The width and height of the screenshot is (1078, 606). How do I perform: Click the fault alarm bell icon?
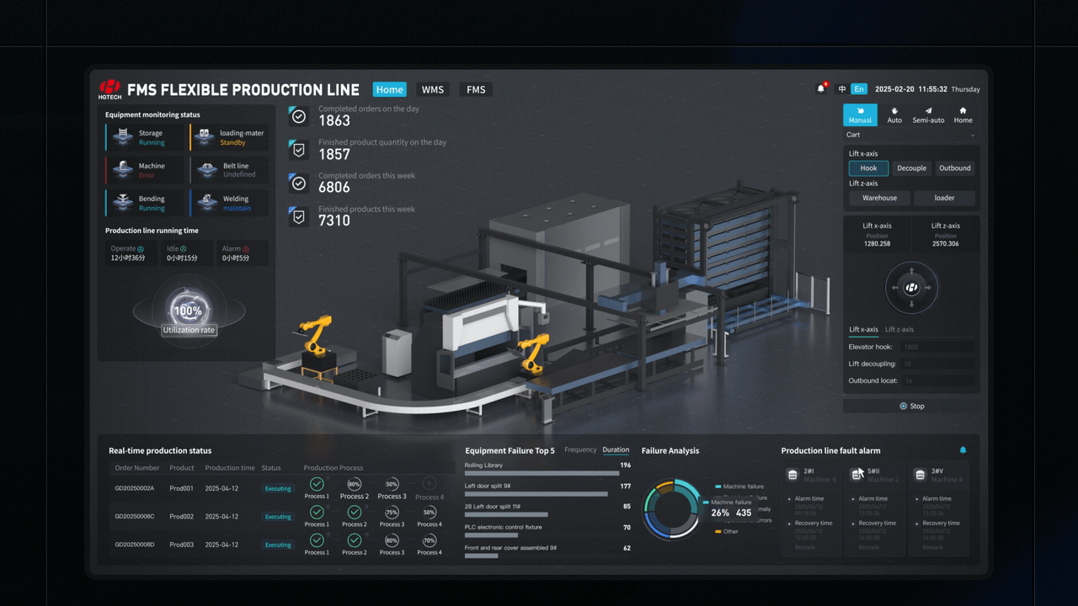pos(963,450)
